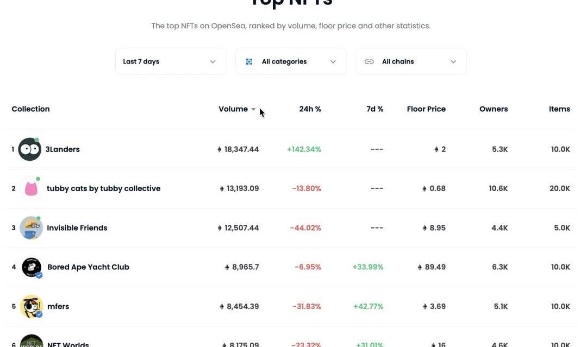Viewport: 587px width, 347px height.
Task: Open tubby cats by tubby collective link
Action: (x=103, y=188)
